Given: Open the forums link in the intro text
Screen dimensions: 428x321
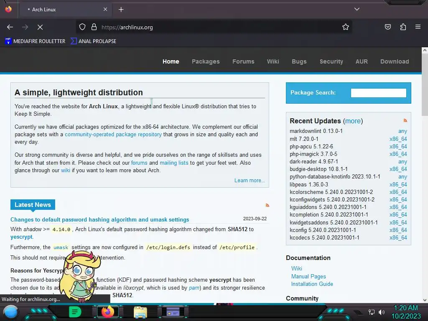Looking at the screenshot, I should (139, 163).
